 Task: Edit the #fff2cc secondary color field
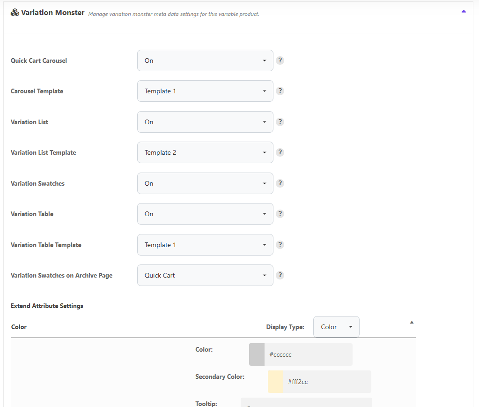pos(327,382)
